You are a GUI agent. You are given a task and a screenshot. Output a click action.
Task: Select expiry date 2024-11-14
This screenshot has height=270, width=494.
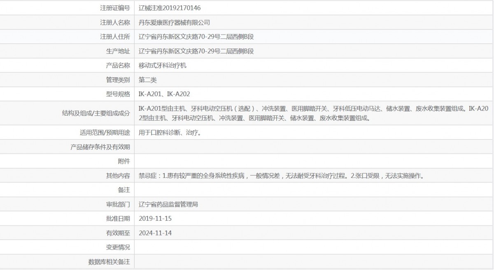(x=155, y=233)
